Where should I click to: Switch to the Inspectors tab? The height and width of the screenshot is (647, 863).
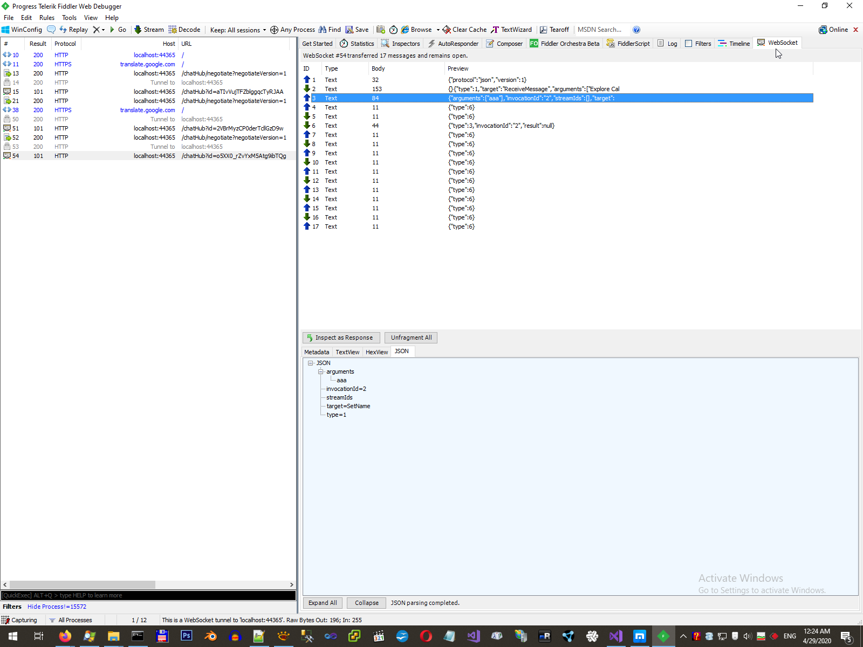[400, 44]
